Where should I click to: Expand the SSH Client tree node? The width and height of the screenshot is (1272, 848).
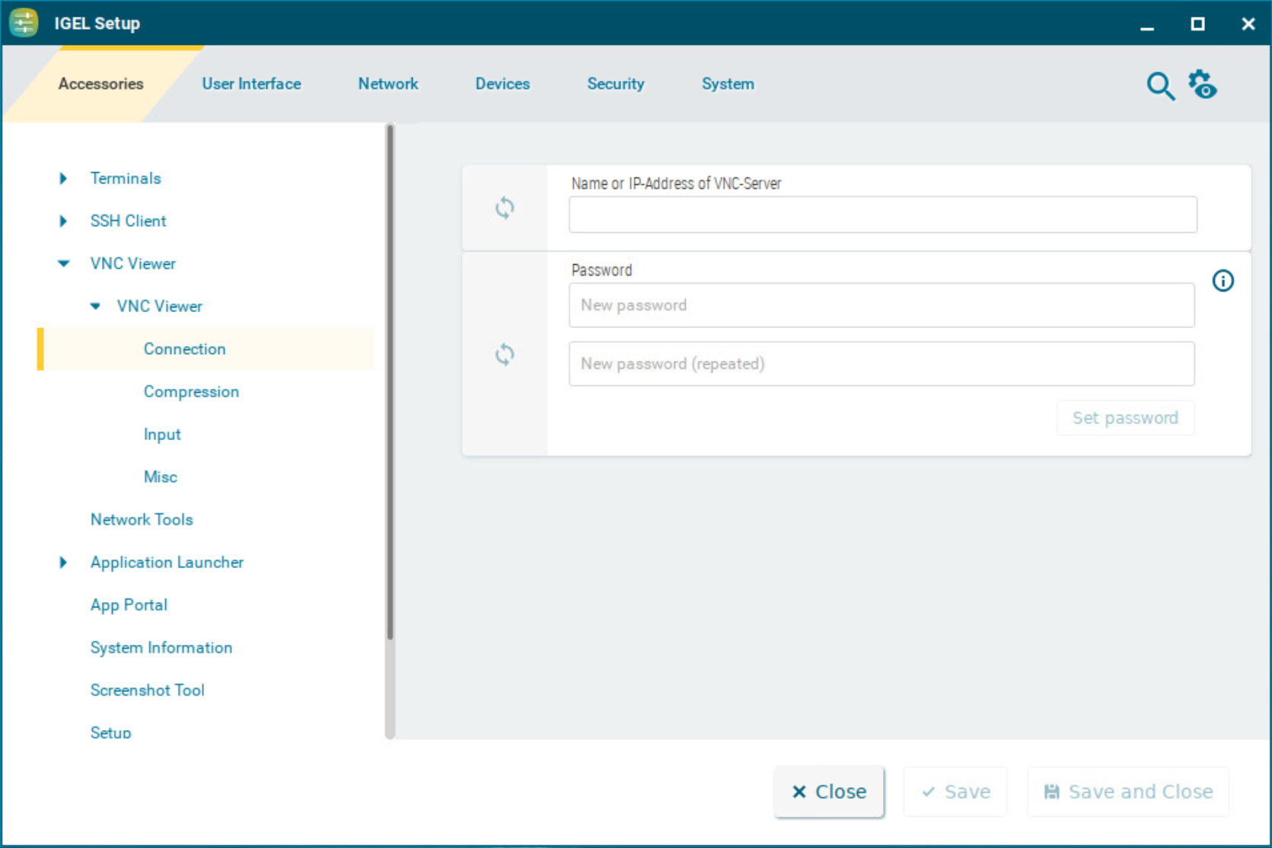[x=64, y=221]
